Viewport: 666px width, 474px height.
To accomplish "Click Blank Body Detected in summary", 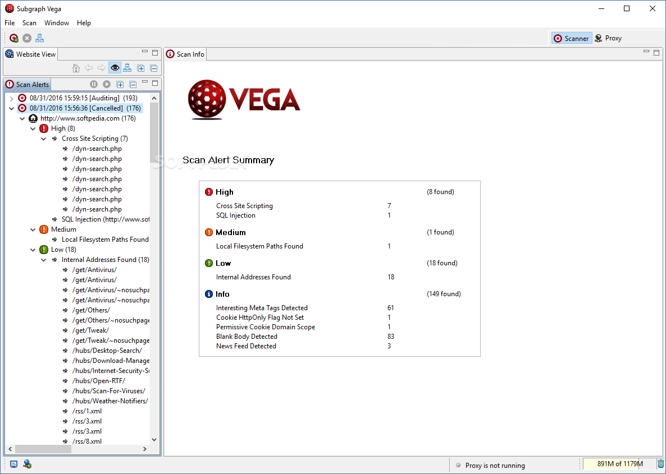I will (x=247, y=337).
